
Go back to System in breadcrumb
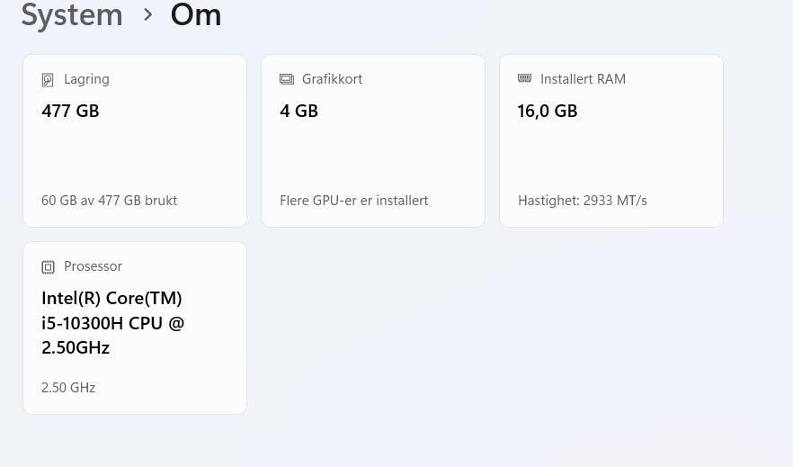click(x=72, y=14)
